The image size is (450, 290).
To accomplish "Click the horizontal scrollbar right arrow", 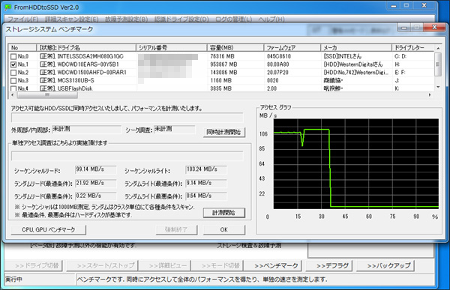I will [x=430, y=95].
